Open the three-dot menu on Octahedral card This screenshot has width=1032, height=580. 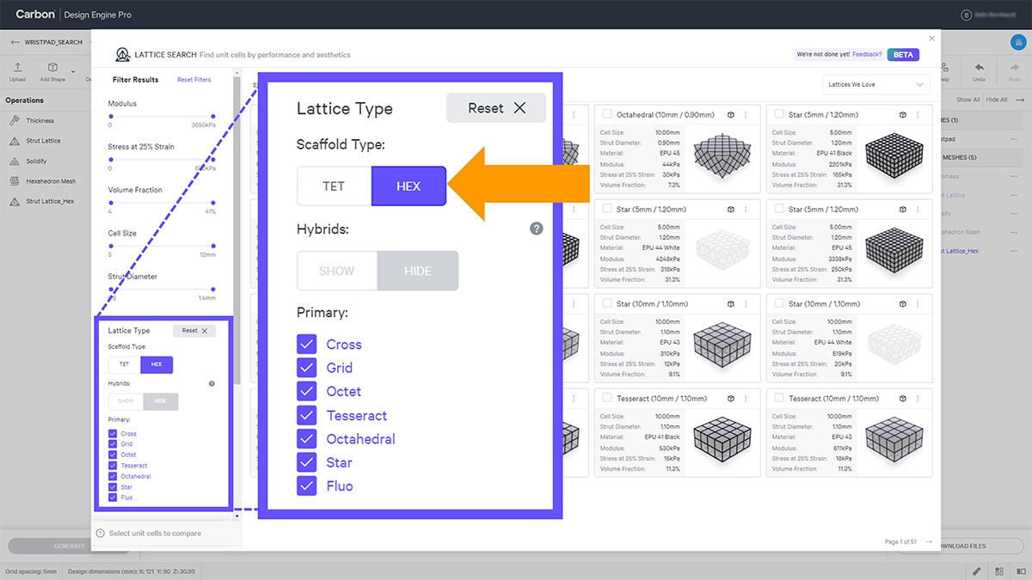pos(746,114)
